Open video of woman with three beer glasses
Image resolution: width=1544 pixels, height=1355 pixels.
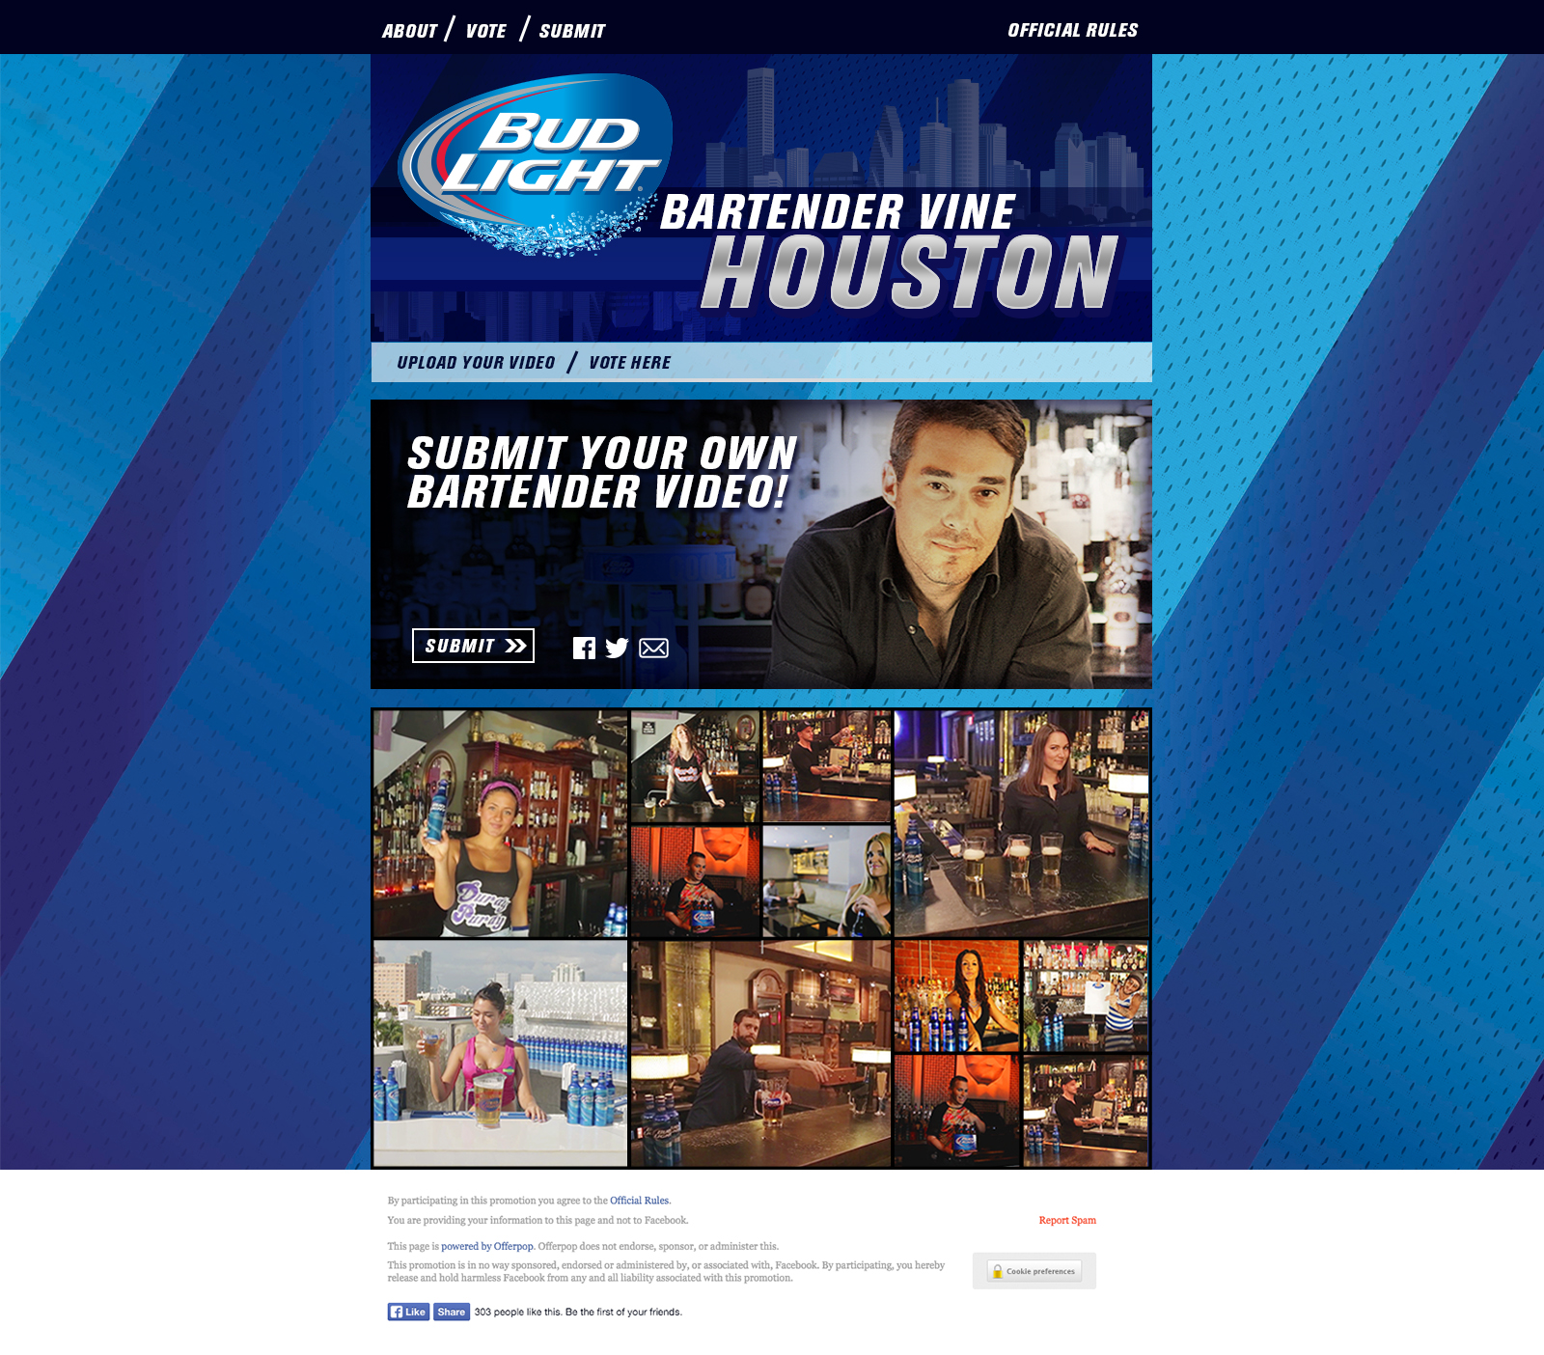point(1021,824)
